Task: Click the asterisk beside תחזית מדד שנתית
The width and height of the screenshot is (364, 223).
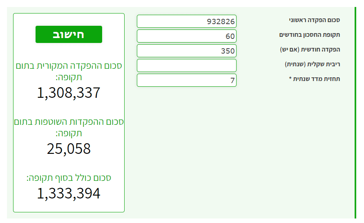Action: 290,79
